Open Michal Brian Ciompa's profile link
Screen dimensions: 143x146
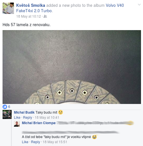coord(39,123)
